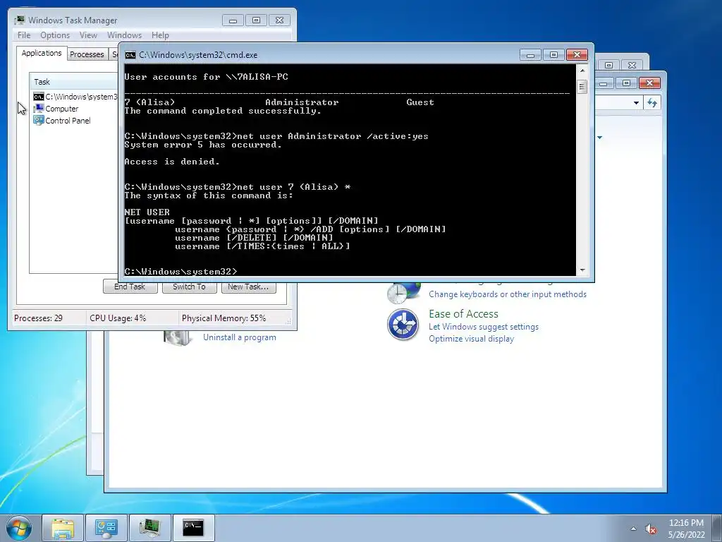Click cmd window scroll down arrow
Viewport: 722px width, 542px height.
click(582, 270)
